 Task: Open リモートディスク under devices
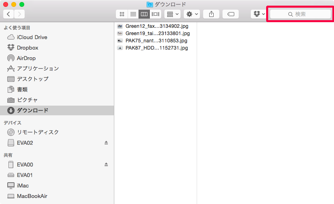[x=57, y=132]
